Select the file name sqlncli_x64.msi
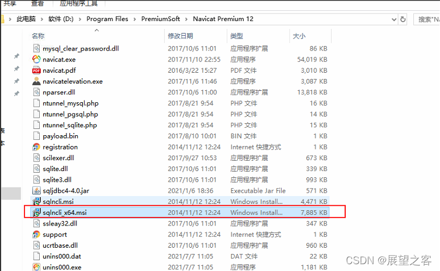 (65, 212)
